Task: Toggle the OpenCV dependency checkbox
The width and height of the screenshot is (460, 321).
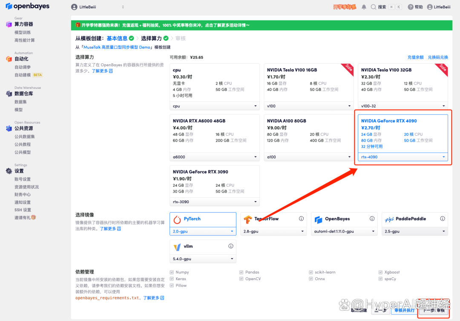Action: click(x=241, y=279)
